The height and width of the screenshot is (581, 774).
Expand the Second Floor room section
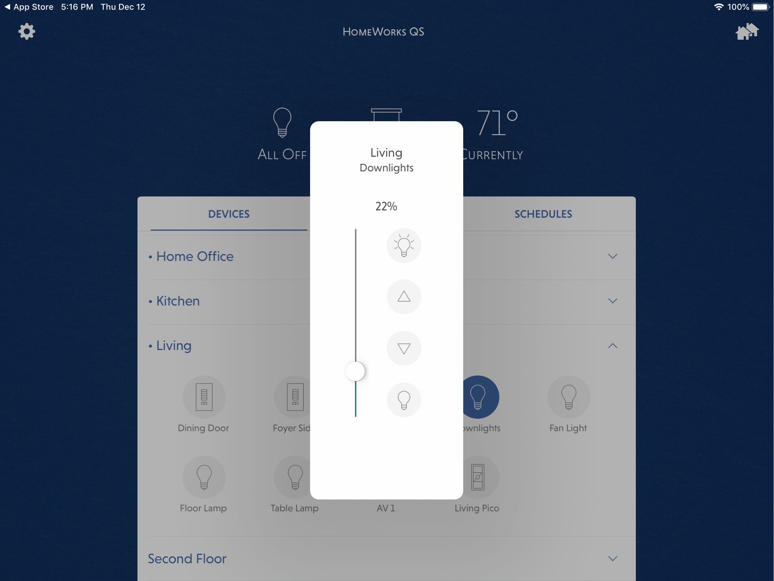[x=614, y=558]
